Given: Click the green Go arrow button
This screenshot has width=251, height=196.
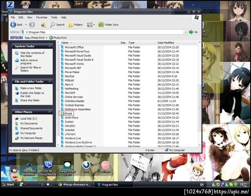Looking at the screenshot, I should [191, 32].
